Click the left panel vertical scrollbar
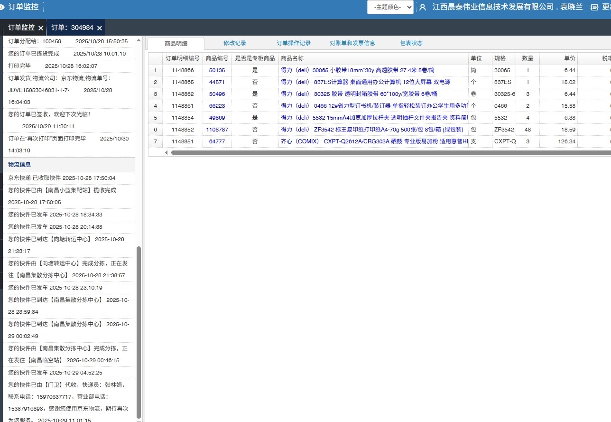The width and height of the screenshot is (611, 422). click(139, 332)
